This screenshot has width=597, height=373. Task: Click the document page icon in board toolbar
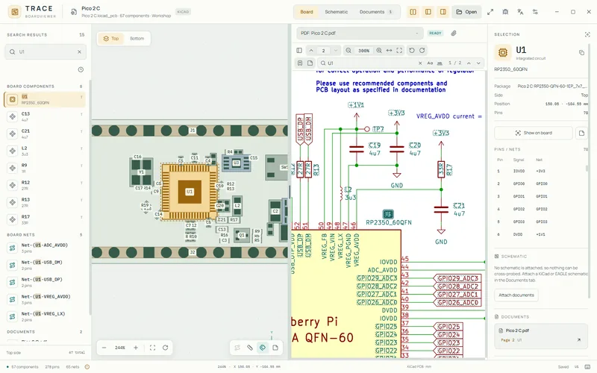coord(275,348)
